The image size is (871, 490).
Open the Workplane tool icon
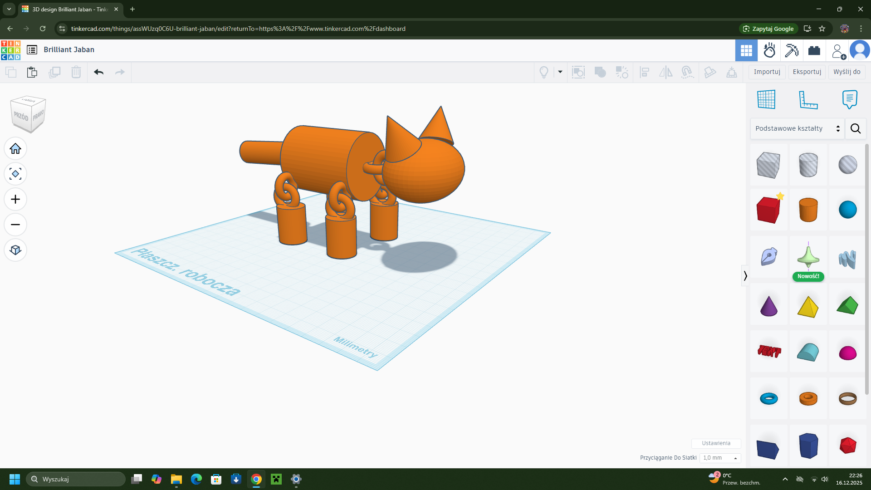tap(766, 99)
